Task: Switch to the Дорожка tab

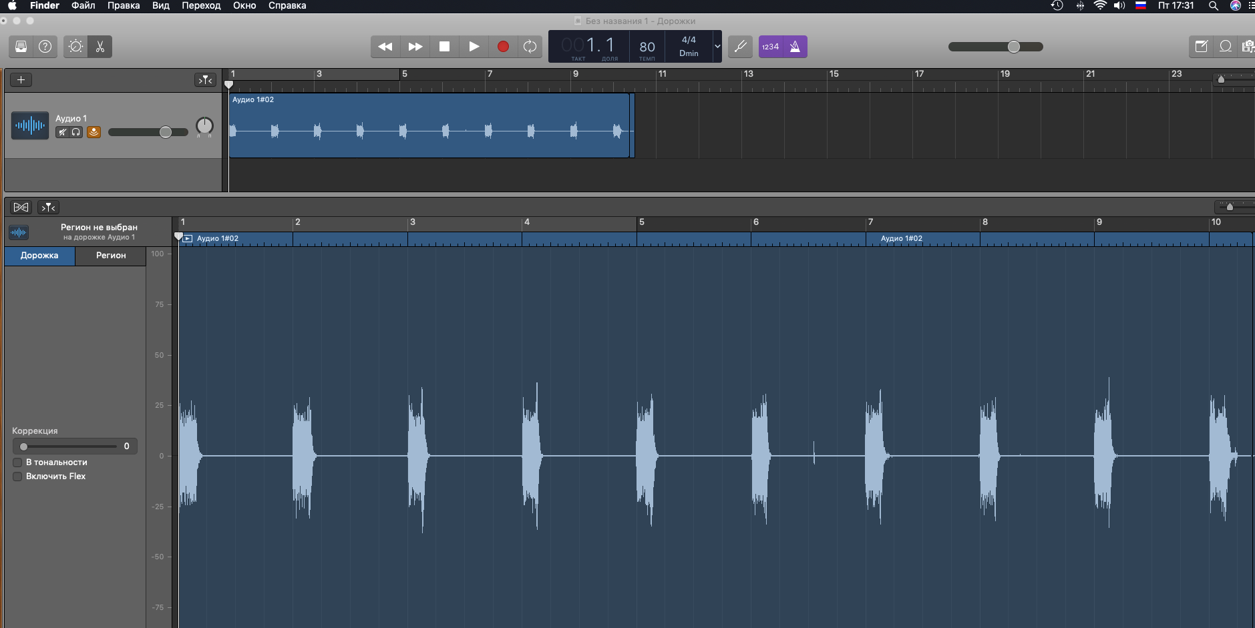Action: [x=39, y=256]
